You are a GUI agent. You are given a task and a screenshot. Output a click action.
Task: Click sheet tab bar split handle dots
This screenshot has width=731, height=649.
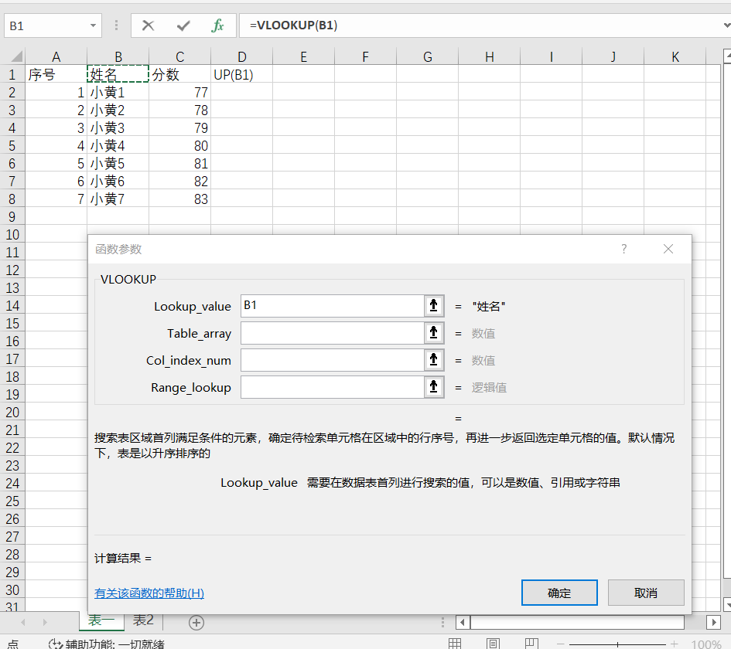click(x=442, y=622)
